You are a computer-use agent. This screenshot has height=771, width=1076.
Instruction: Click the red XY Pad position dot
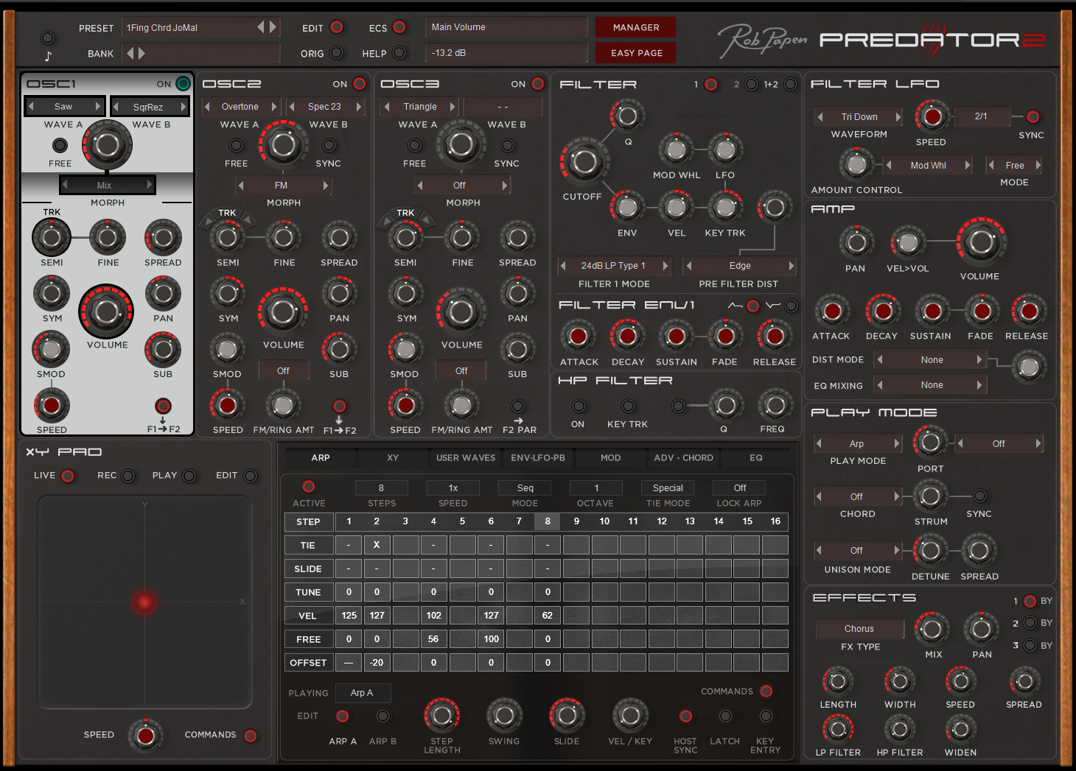tap(144, 602)
